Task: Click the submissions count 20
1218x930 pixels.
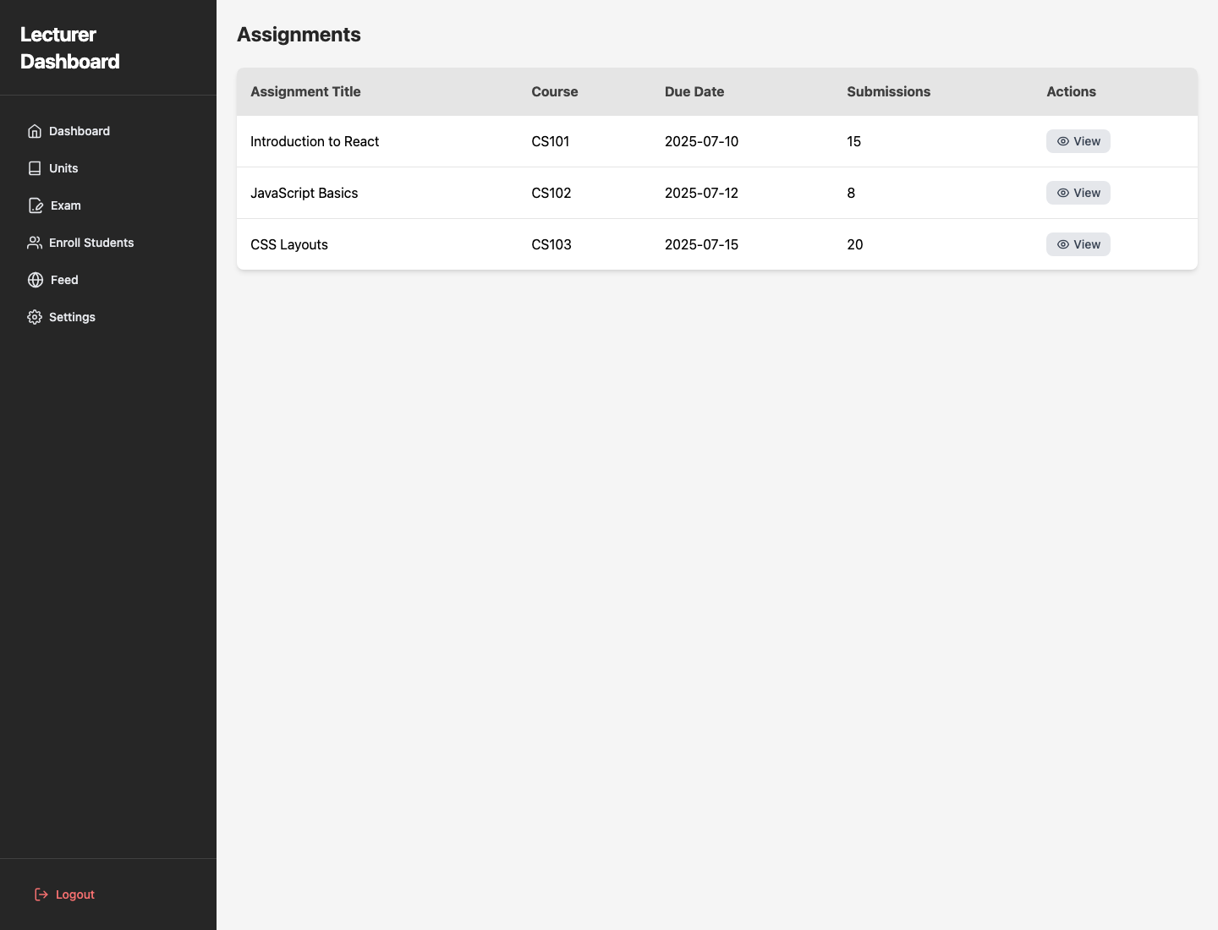Action: point(855,244)
